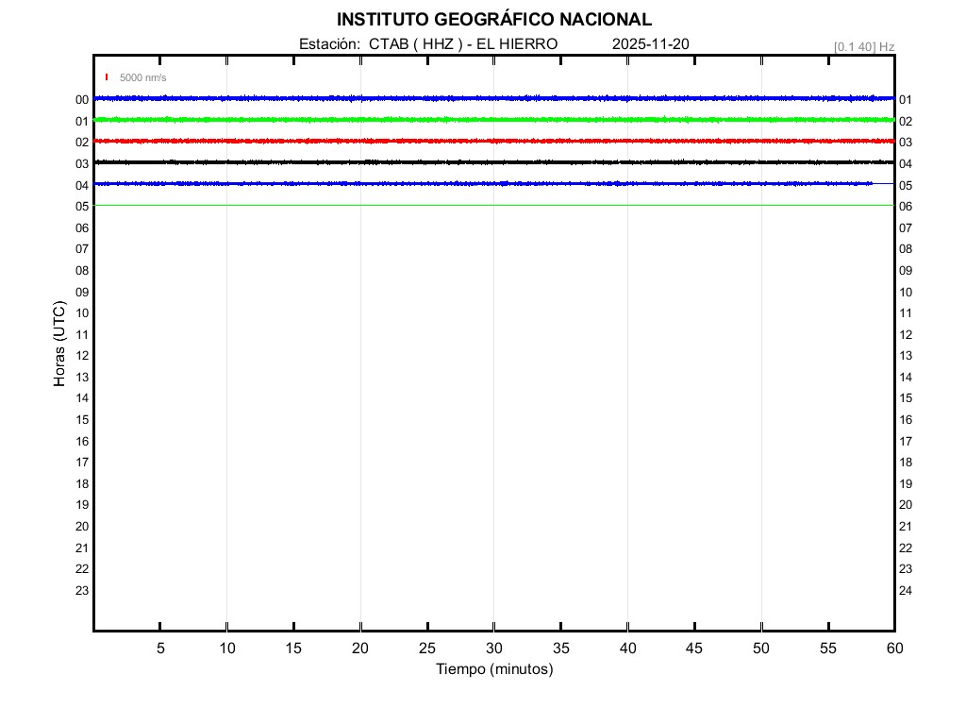This screenshot has height=725, width=966.
Task: Select the CTAB ( HHZ ) station label
Action: pos(415,44)
